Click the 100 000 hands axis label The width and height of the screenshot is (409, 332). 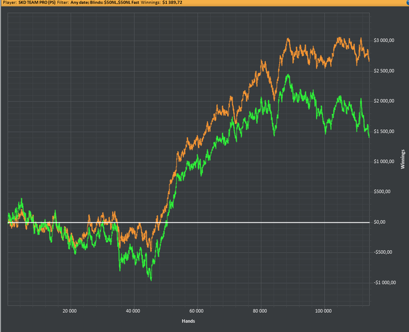pos(323,311)
